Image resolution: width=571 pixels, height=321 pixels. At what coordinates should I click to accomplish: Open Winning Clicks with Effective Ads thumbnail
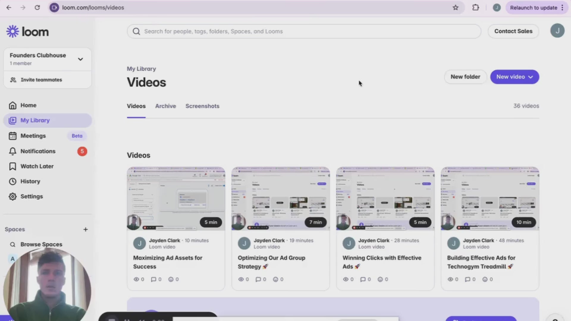point(385,199)
